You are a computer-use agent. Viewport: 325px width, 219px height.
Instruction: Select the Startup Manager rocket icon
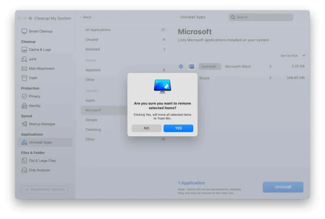pos(24,124)
